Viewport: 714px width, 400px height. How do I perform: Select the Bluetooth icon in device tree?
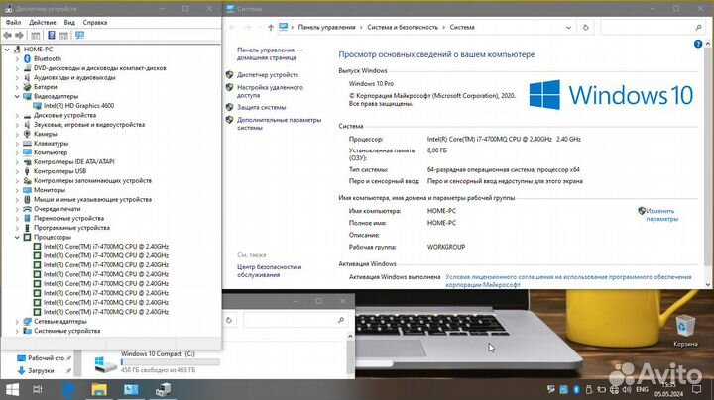27,58
